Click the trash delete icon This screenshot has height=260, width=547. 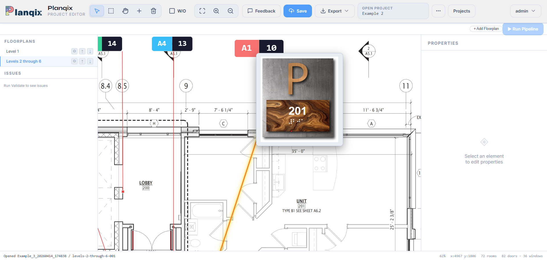coord(153,11)
